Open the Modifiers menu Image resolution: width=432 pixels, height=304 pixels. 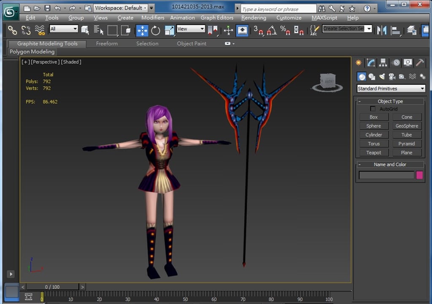(153, 18)
